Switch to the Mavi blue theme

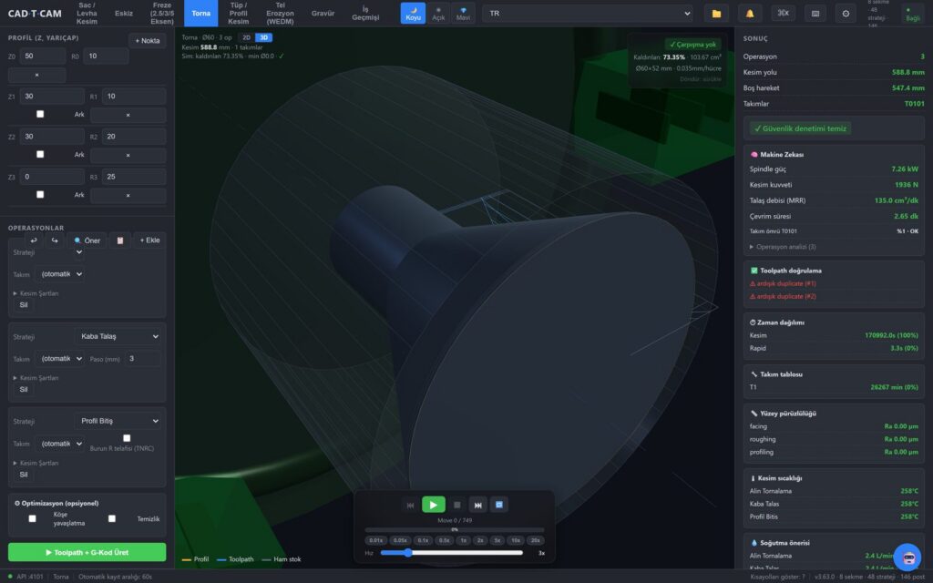463,13
